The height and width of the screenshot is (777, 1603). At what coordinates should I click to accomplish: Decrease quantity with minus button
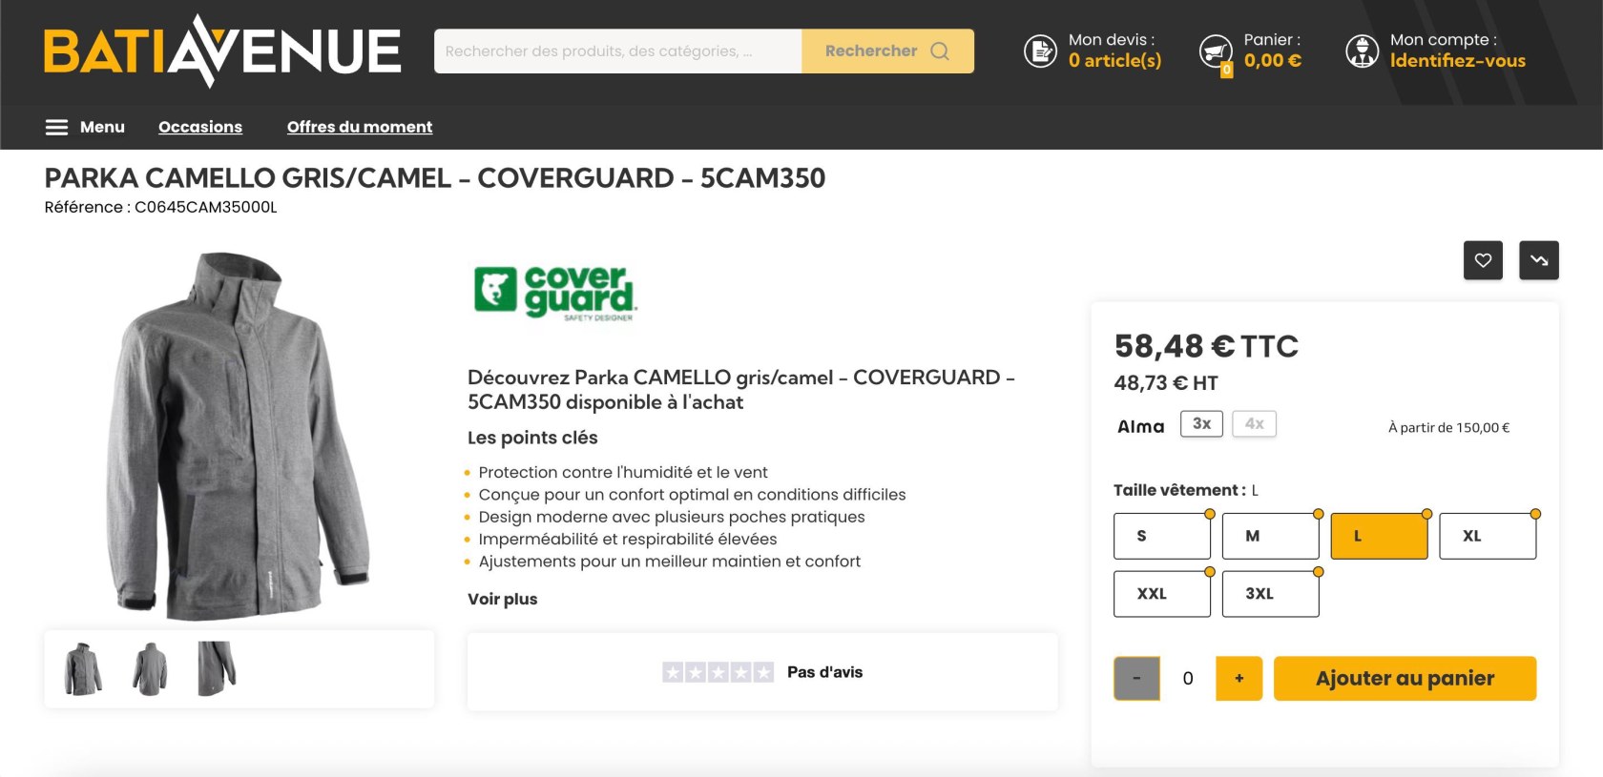click(x=1136, y=679)
